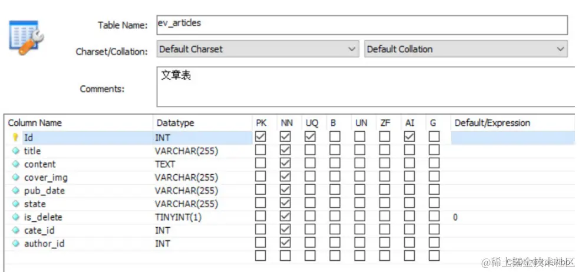Click the primary key icon beside Id
Viewport: 579px width, 272px height.
(x=15, y=137)
